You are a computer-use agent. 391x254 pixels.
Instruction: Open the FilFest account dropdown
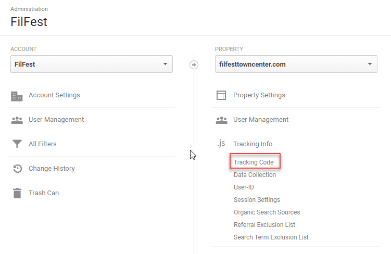[91, 65]
